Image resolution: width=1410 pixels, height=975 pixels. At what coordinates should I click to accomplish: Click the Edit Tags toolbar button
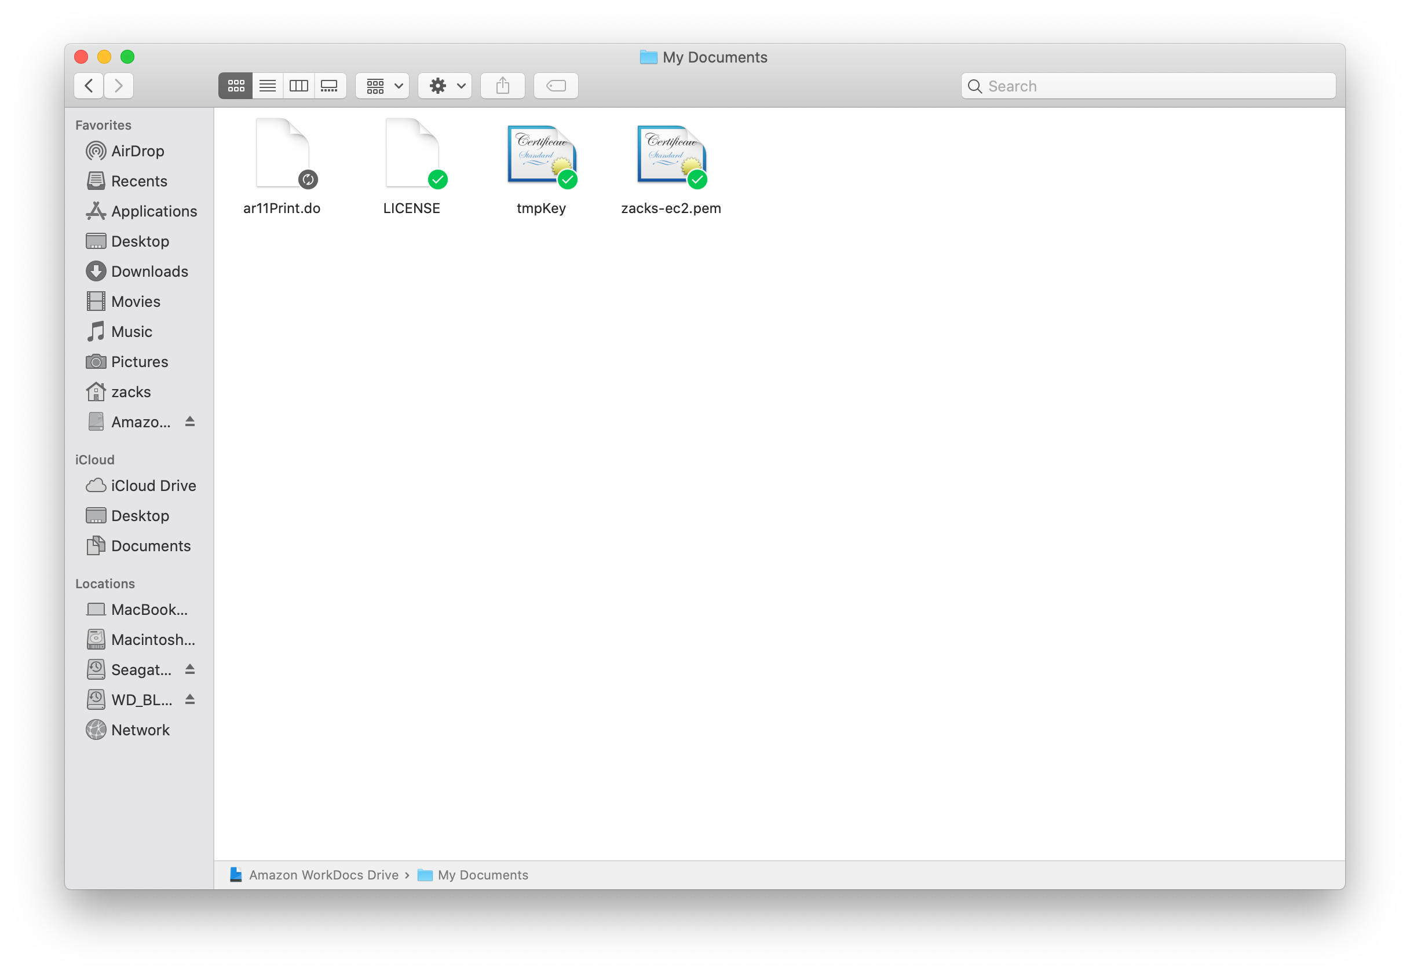(556, 86)
